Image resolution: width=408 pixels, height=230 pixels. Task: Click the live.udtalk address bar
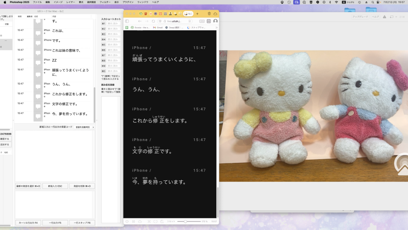click(x=175, y=21)
